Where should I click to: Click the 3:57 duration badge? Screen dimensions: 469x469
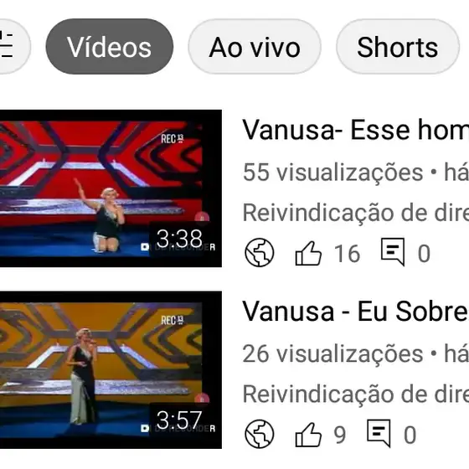click(179, 420)
